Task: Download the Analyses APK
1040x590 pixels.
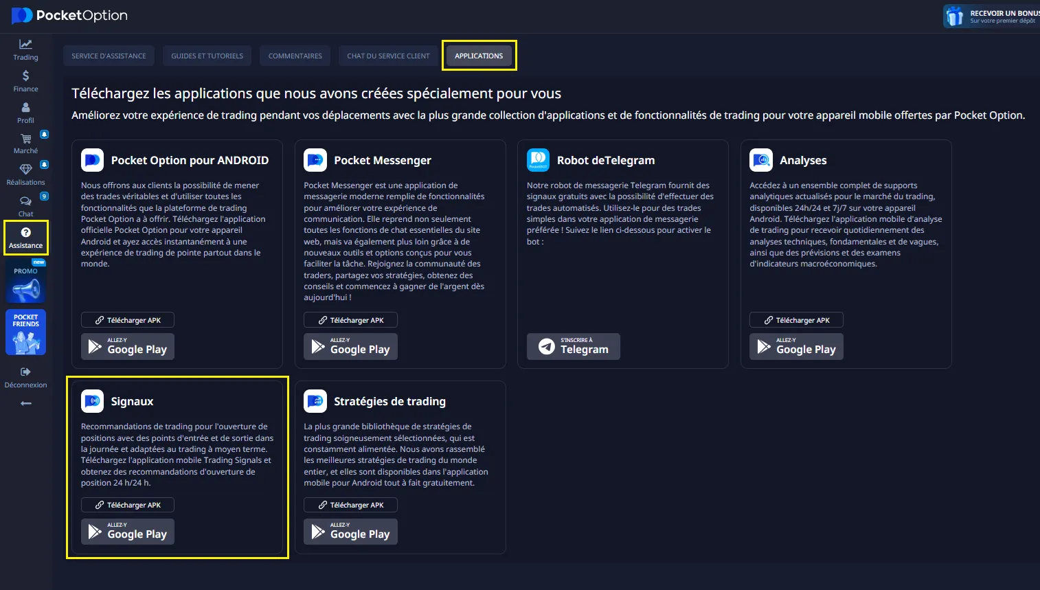Action: pyautogui.click(x=796, y=320)
